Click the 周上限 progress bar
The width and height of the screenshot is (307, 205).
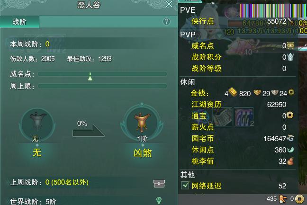102,86
